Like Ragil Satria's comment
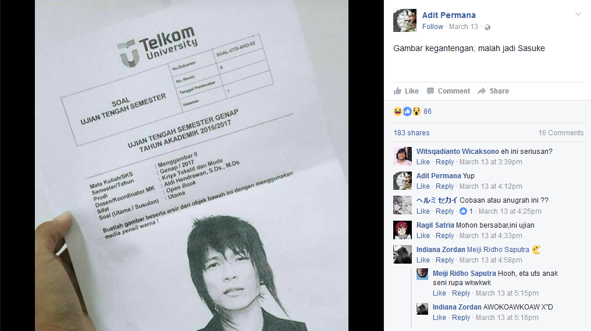 [x=423, y=235]
